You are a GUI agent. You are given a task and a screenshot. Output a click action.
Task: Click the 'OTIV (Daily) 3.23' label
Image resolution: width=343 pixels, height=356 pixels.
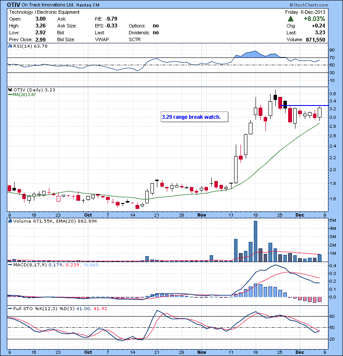coord(34,90)
